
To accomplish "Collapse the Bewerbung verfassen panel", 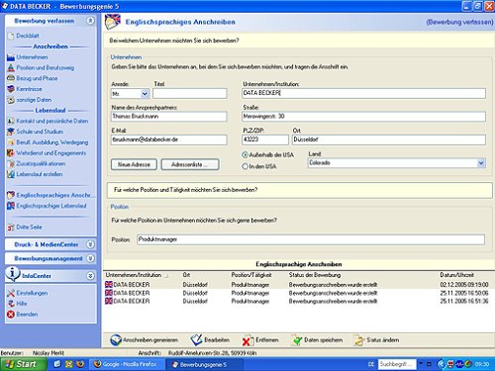I will click(90, 21).
